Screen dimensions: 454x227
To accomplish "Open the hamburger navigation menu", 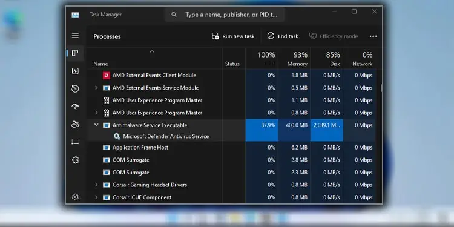I will (75, 35).
